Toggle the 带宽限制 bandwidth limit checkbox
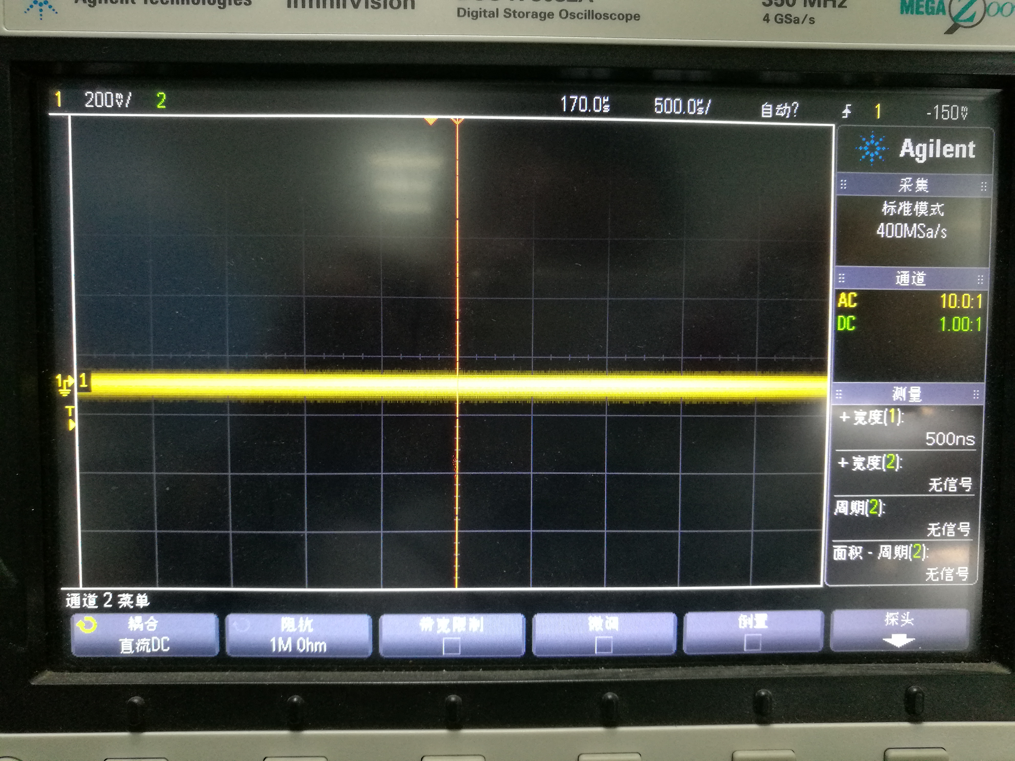The width and height of the screenshot is (1015, 761). pyautogui.click(x=451, y=646)
